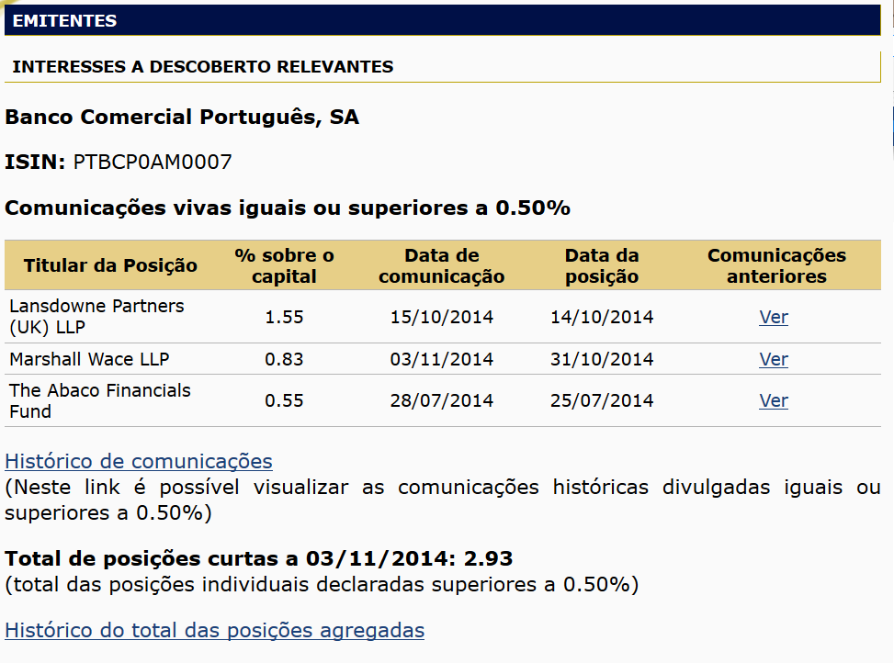
Task: Click the 0.55 capital percentage value
Action: tap(284, 400)
